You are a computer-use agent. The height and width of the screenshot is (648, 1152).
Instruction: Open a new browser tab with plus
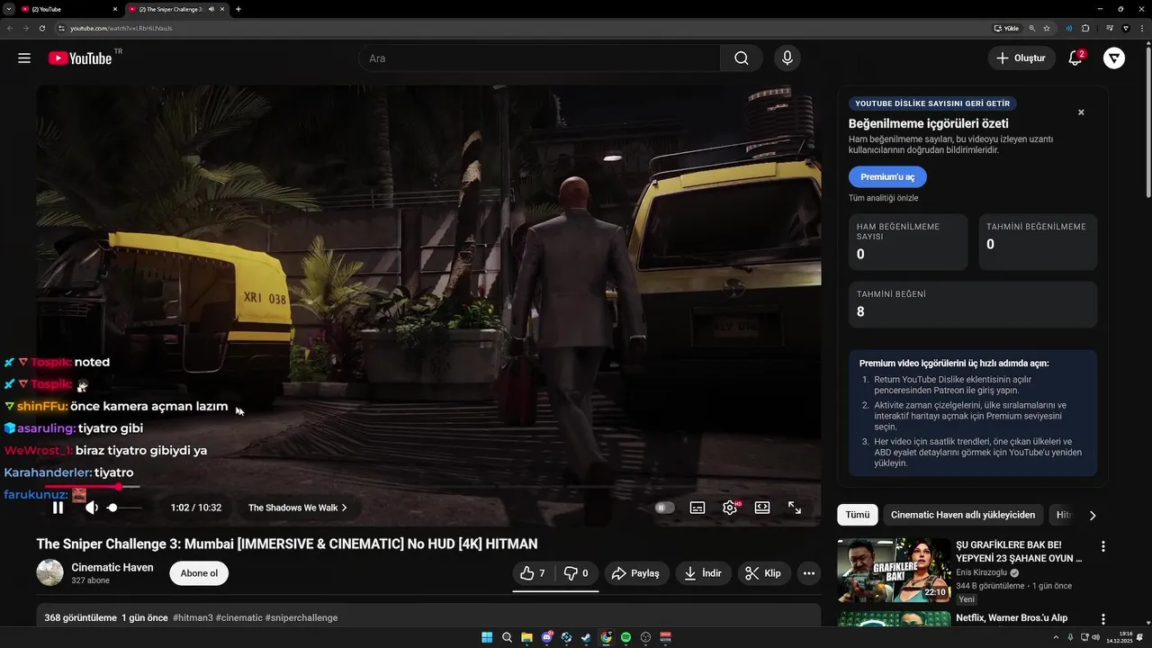tap(238, 9)
